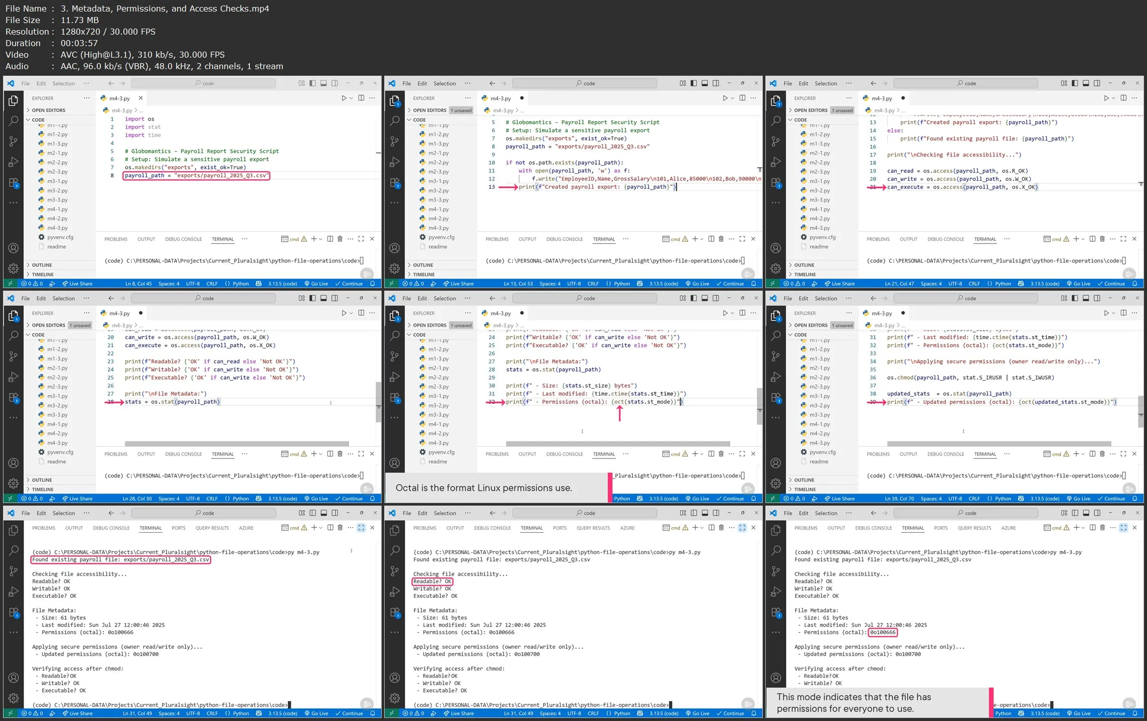Click Run Python File button in middle-left frame

coord(344,313)
